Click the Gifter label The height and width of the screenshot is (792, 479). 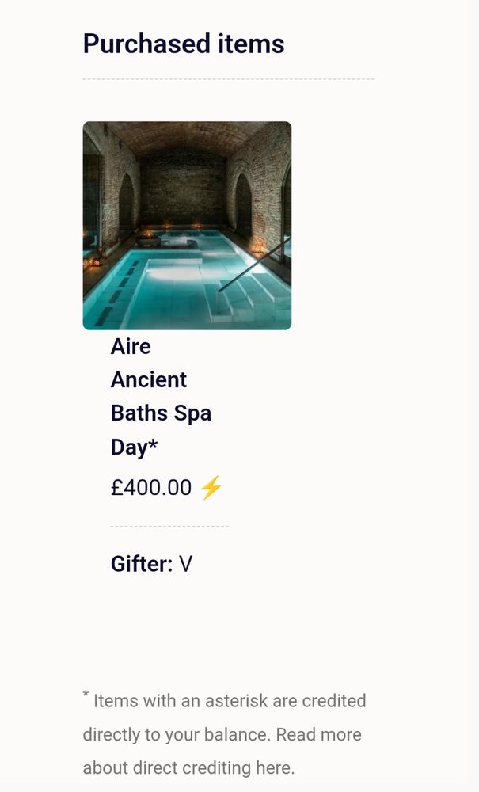point(142,564)
